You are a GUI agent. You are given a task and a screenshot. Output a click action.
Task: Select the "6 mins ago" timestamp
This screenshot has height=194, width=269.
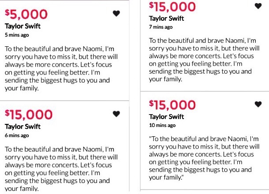pyautogui.click(x=17, y=135)
